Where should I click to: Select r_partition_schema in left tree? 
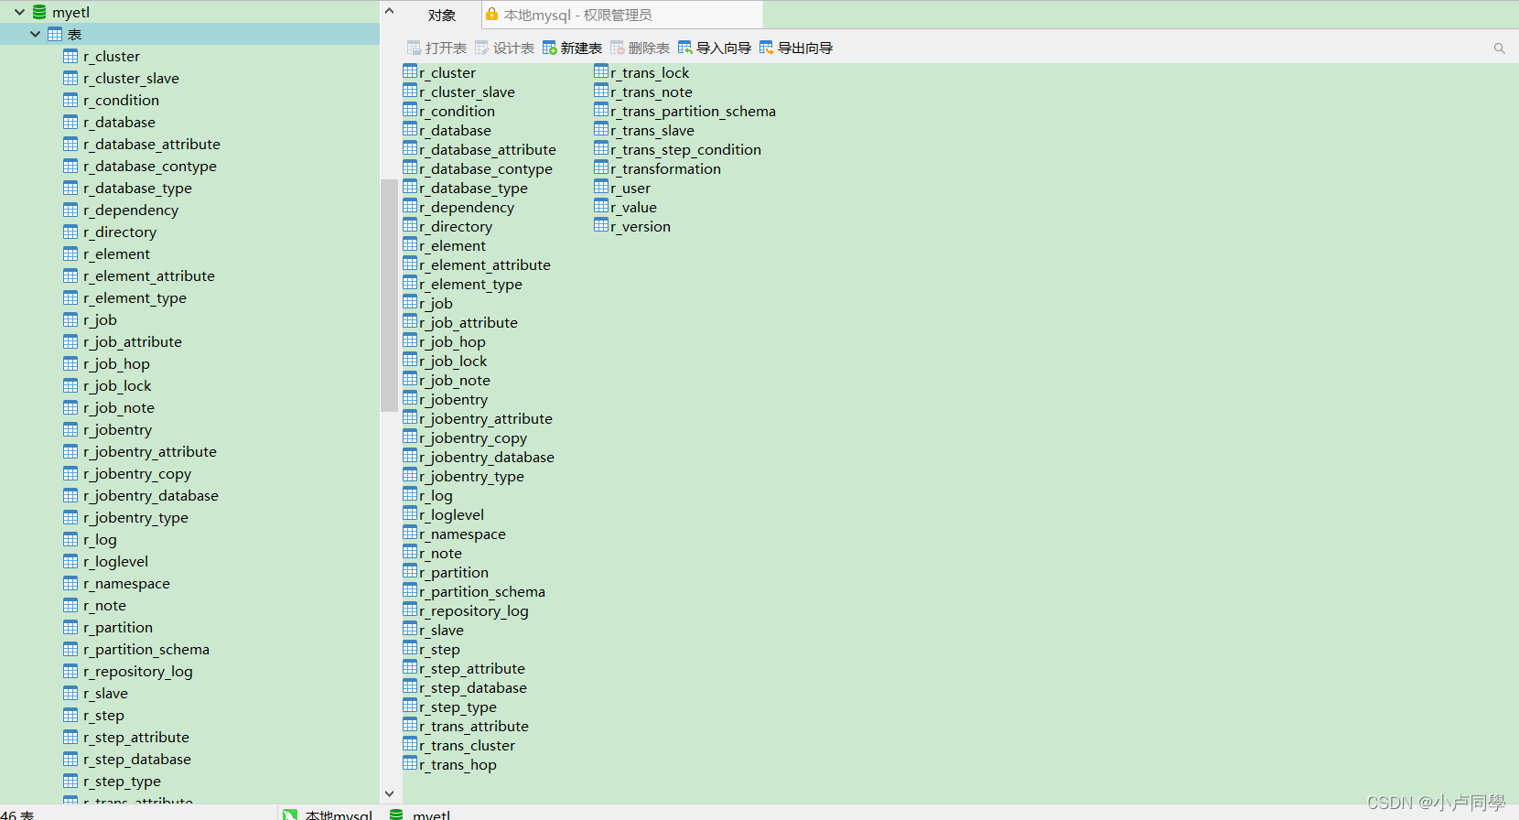click(x=146, y=649)
